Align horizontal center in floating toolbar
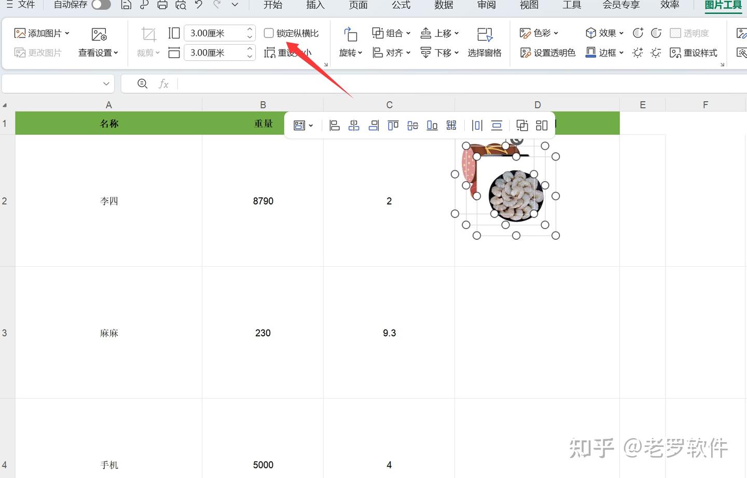 (354, 125)
